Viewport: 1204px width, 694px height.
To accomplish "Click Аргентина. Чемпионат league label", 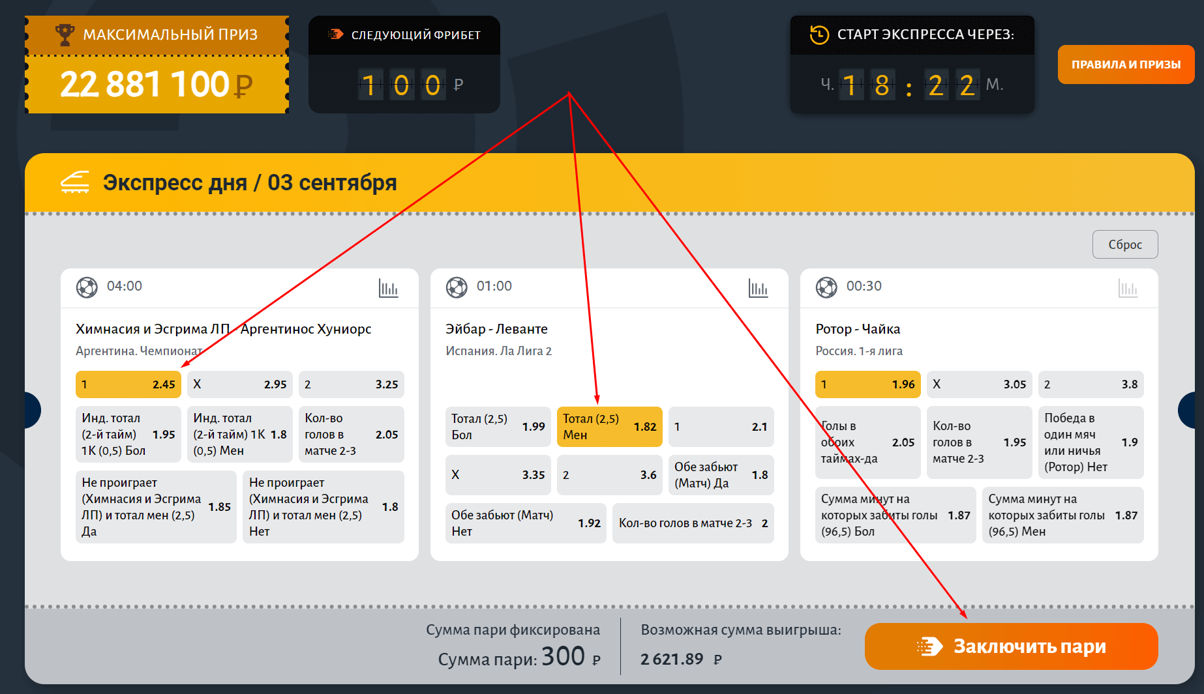I will 138,351.
